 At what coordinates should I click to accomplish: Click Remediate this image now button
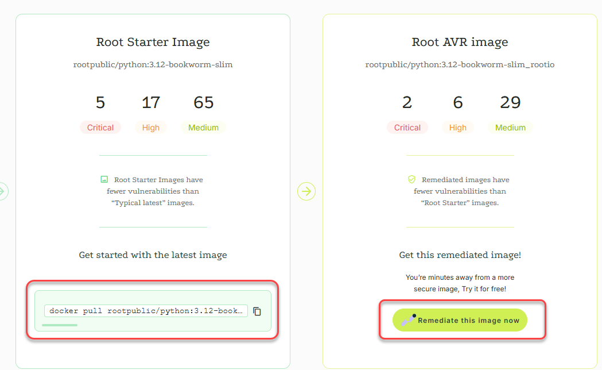pyautogui.click(x=460, y=320)
